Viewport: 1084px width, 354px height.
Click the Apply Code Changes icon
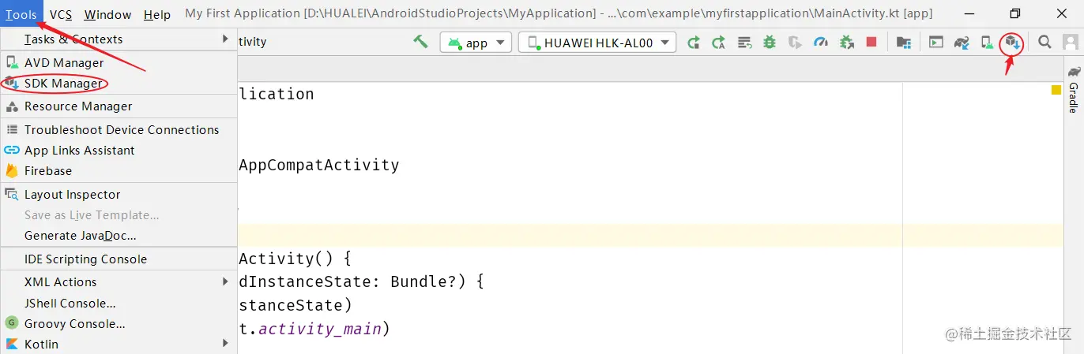tap(743, 43)
